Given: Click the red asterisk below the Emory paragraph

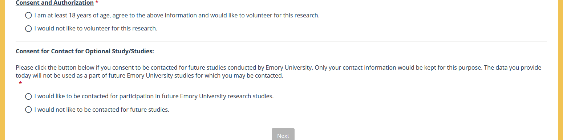Looking at the screenshot, I should click(20, 84).
